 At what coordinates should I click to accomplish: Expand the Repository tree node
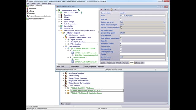pos(59,15)
